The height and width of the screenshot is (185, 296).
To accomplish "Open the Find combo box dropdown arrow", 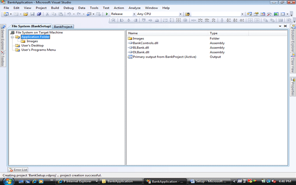I will tap(242, 14).
